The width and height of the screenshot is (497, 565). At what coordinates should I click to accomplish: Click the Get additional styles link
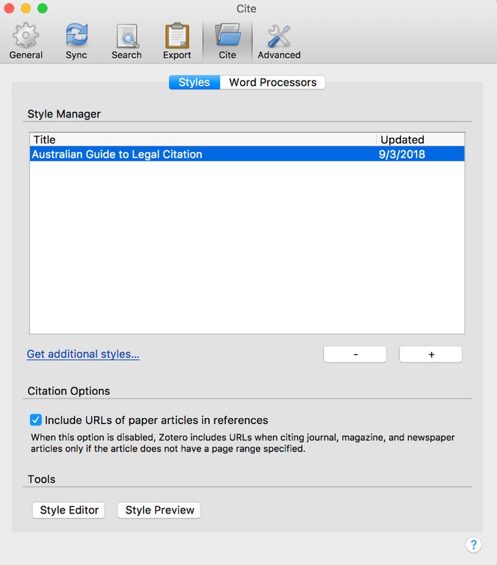pos(83,354)
